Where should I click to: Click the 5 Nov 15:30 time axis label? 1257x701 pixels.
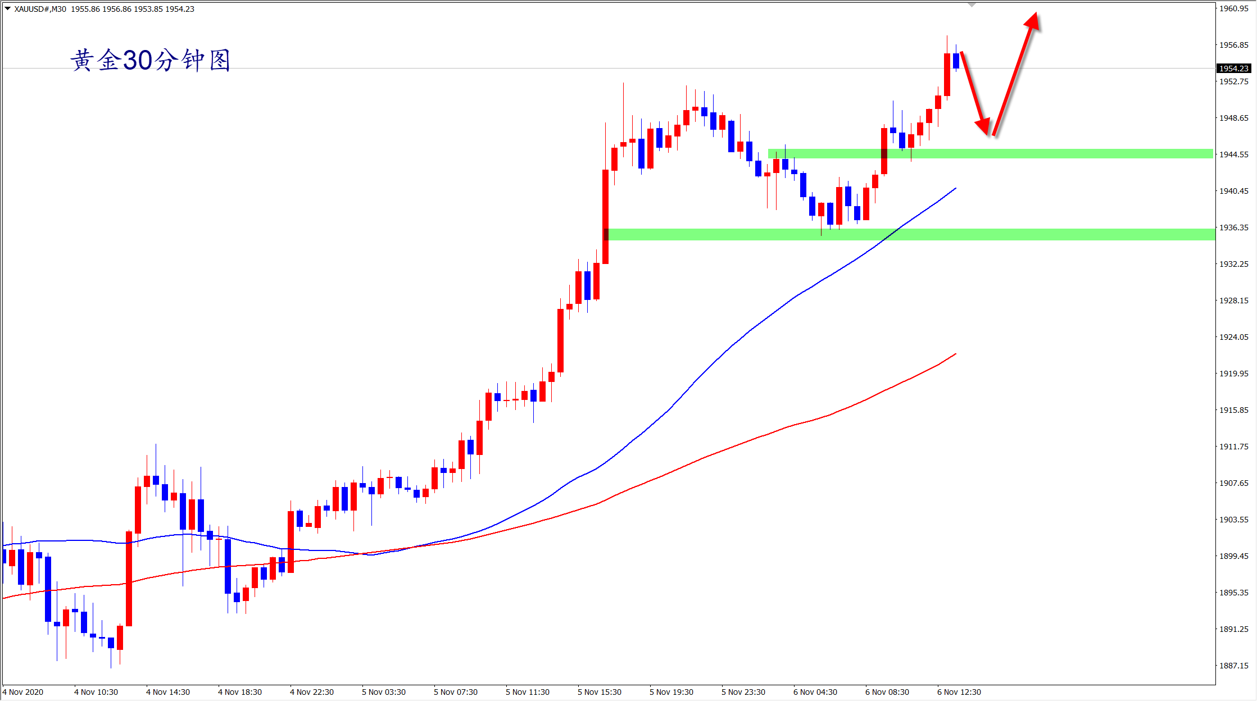[599, 692]
